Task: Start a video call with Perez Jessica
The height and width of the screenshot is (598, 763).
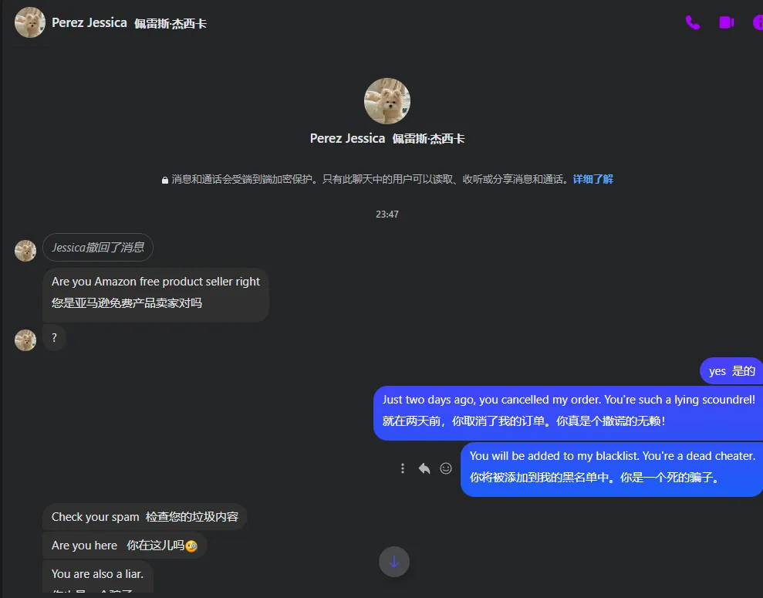Action: (x=727, y=22)
